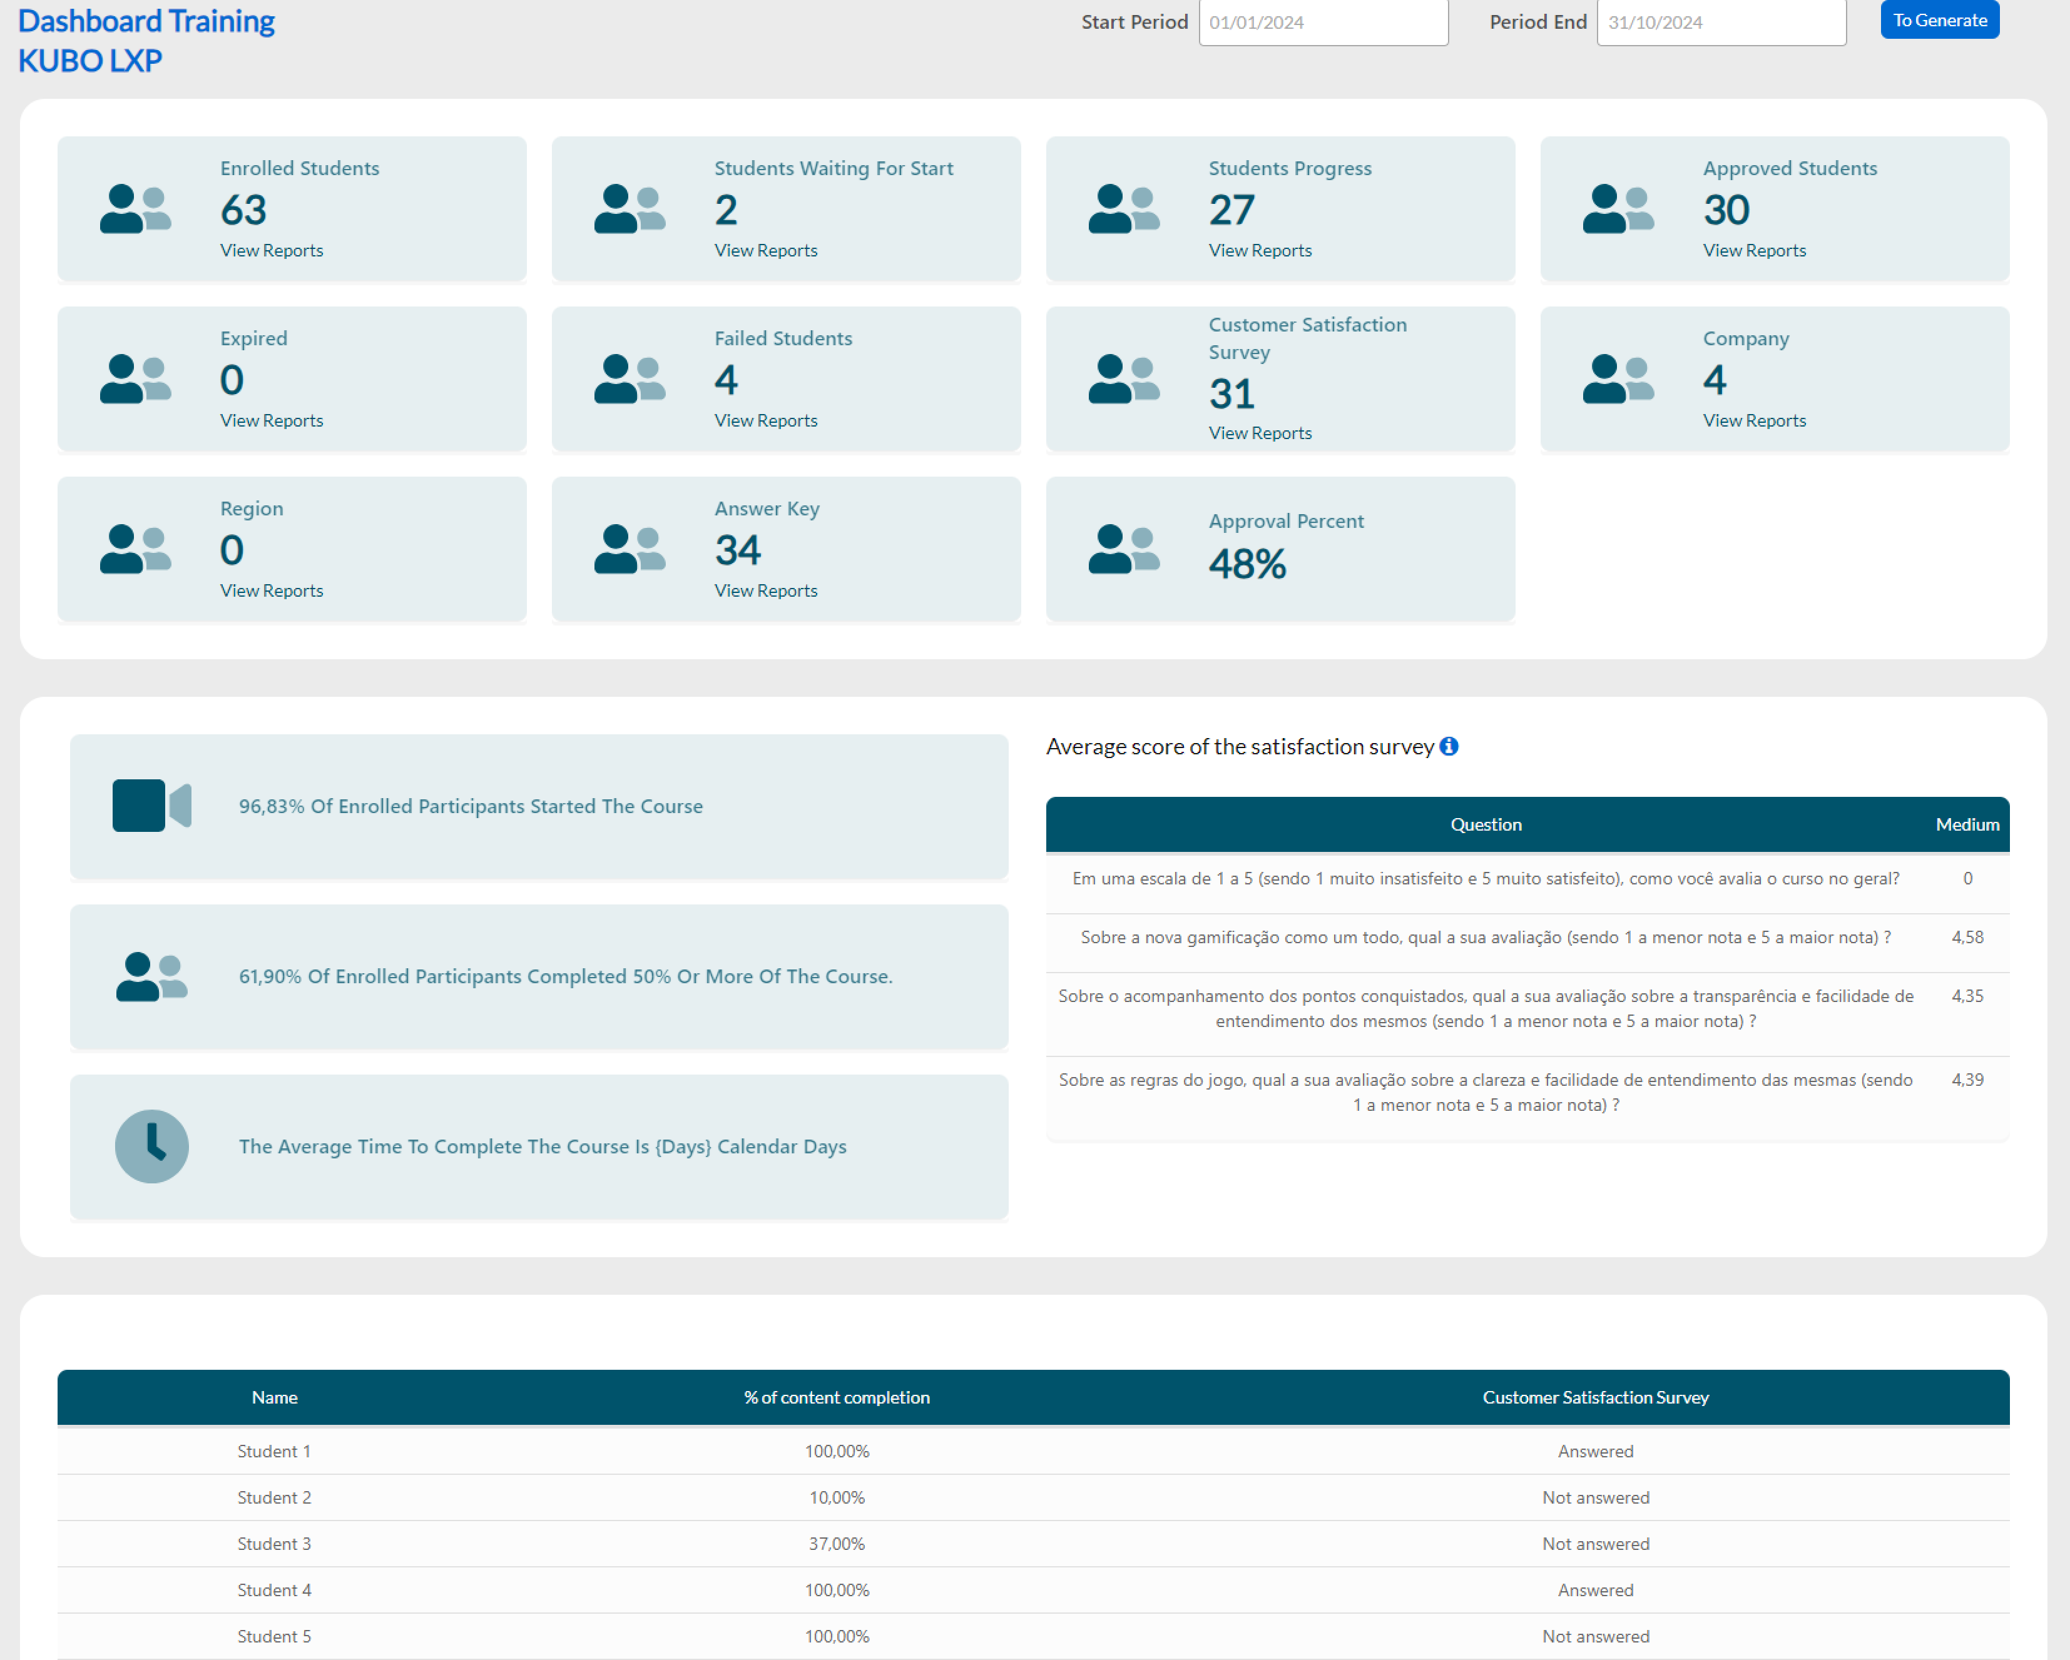The image size is (2070, 1660).
Task: Click the info icon beside satisfaction survey title
Action: (x=1449, y=746)
